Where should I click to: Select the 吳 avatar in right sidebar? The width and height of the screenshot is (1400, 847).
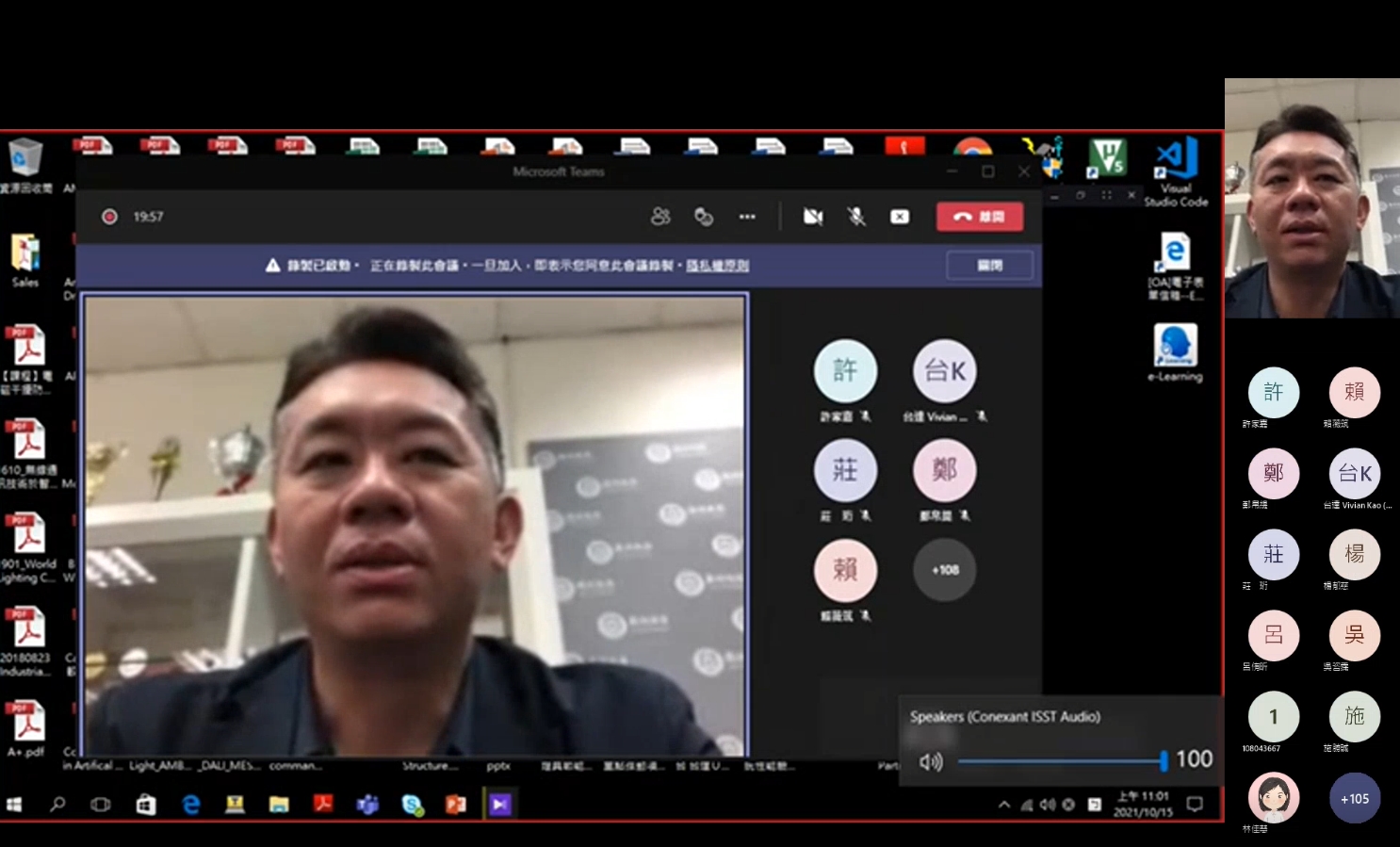point(1355,635)
